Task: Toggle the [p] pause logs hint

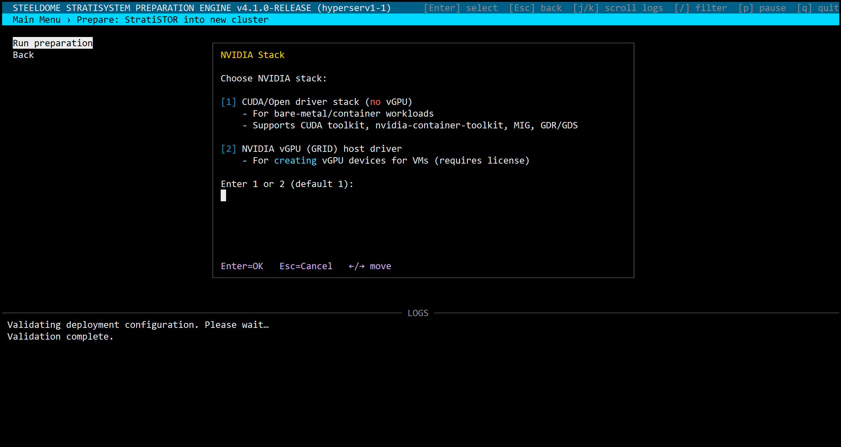Action: (762, 8)
